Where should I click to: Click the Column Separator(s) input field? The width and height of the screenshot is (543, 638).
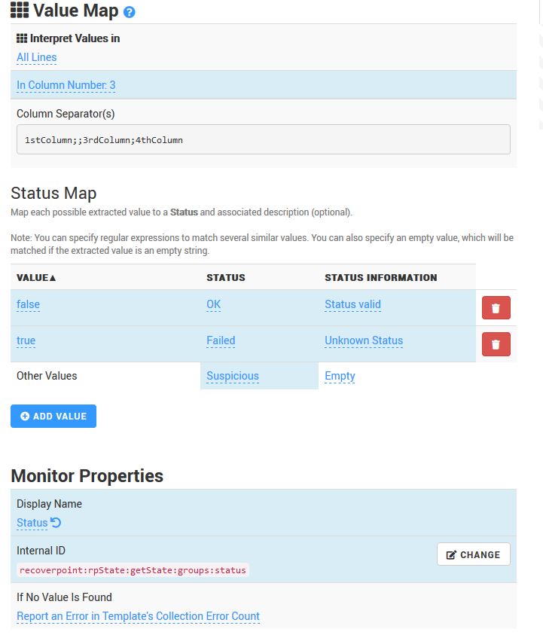click(263, 140)
